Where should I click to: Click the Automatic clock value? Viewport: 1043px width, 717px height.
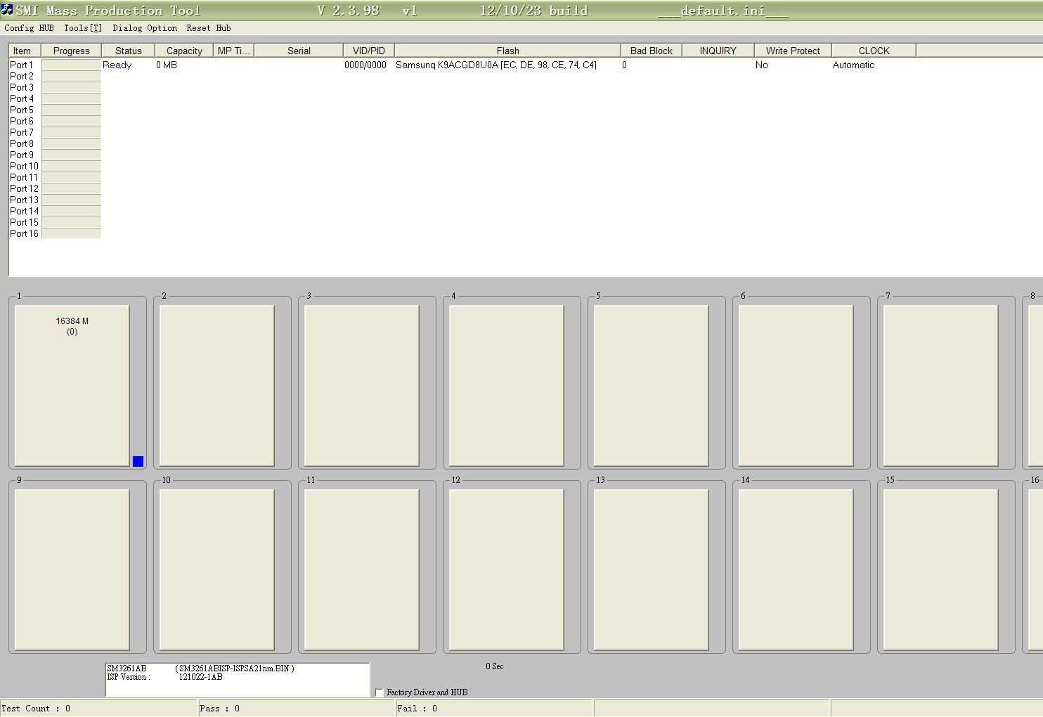tap(853, 65)
